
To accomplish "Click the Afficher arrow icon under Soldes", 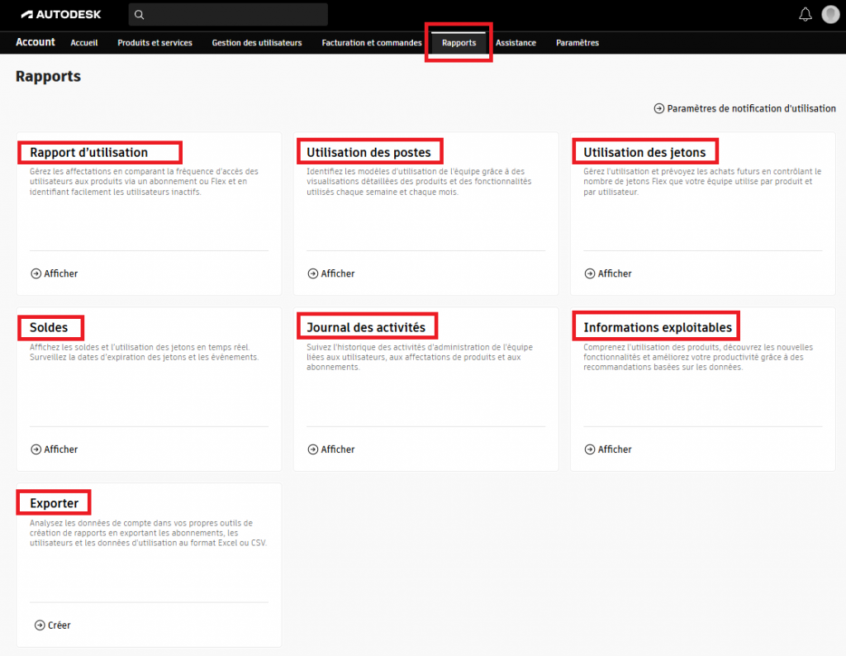I will (36, 449).
